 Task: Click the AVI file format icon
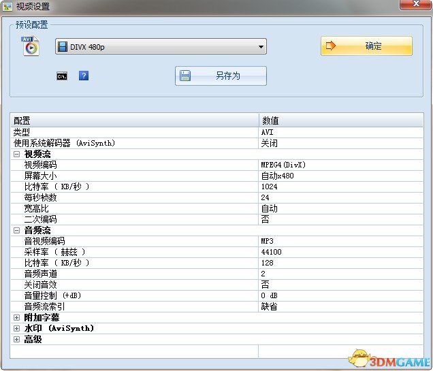(31, 46)
